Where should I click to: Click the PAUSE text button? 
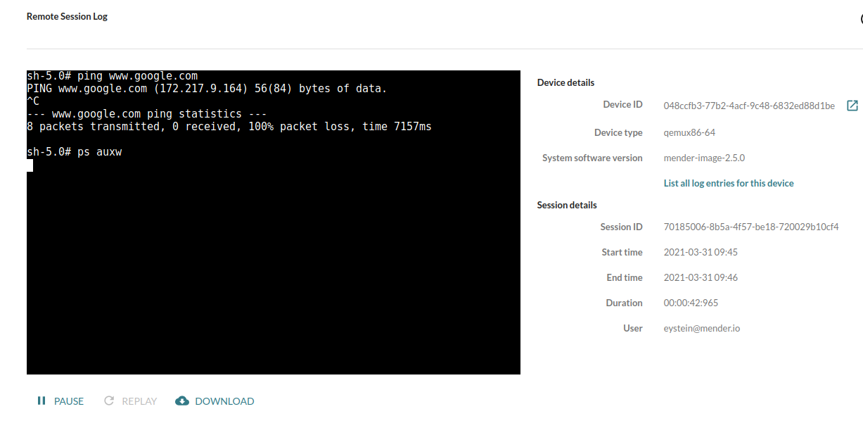[x=68, y=401]
